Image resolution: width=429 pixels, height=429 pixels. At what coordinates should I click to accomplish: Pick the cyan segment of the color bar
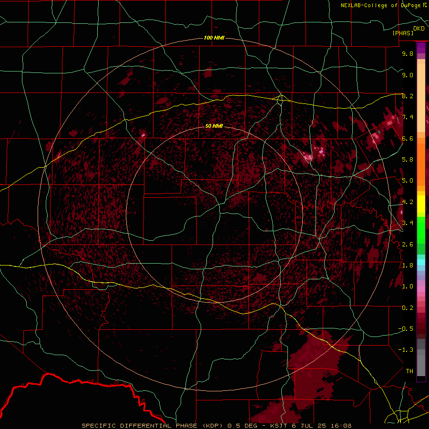[421, 262]
